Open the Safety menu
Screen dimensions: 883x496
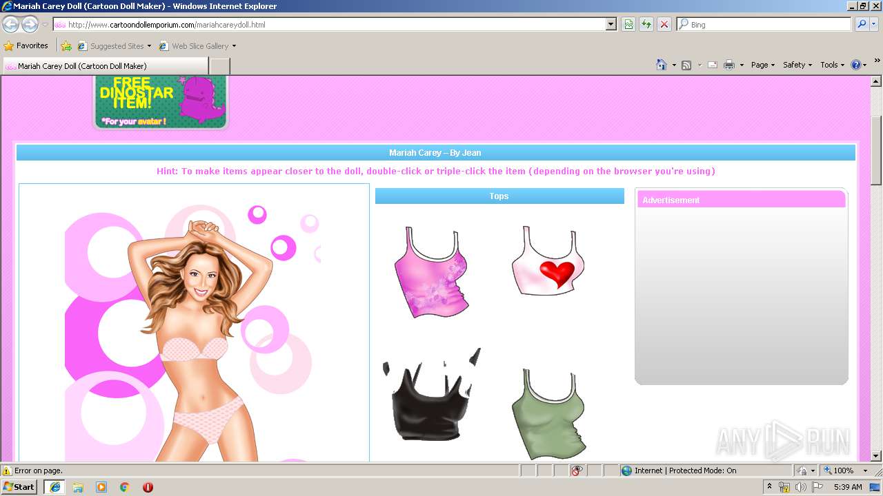[x=797, y=65]
